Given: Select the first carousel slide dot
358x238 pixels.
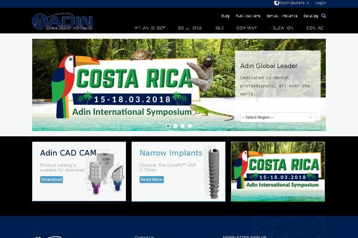Looking at the screenshot, I should pyautogui.click(x=168, y=126).
